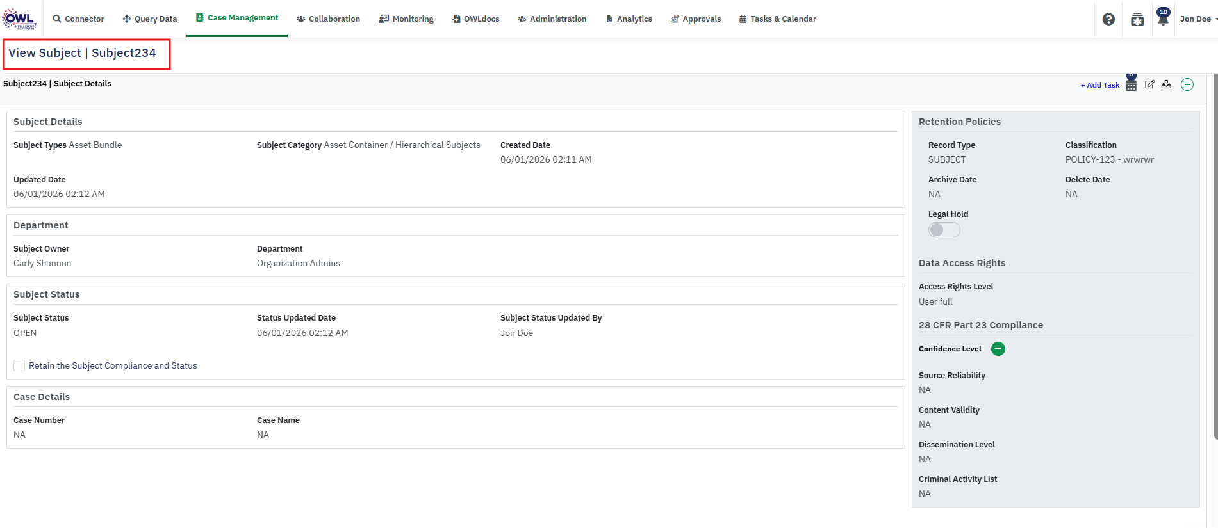
Task: Click the POLICY-123 - wrwrwr classification value
Action: [x=1110, y=159]
